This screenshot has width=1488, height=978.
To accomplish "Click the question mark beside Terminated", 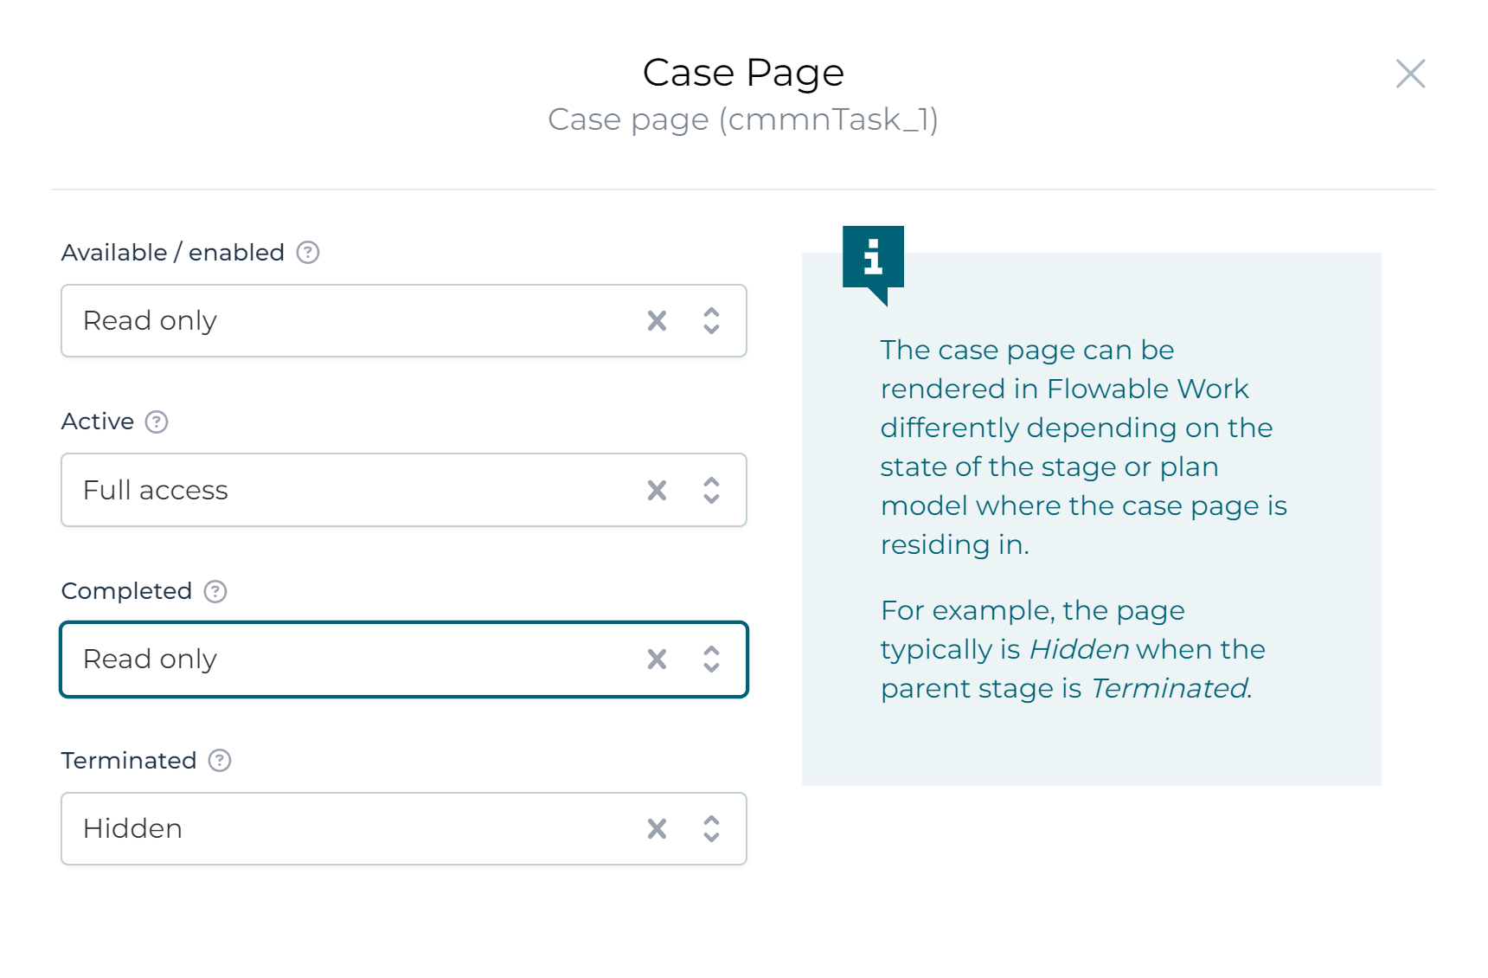I will pos(221,761).
